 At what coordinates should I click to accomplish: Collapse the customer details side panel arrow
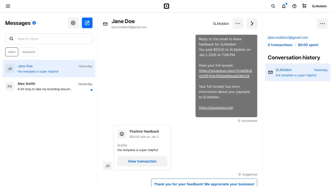(252, 24)
